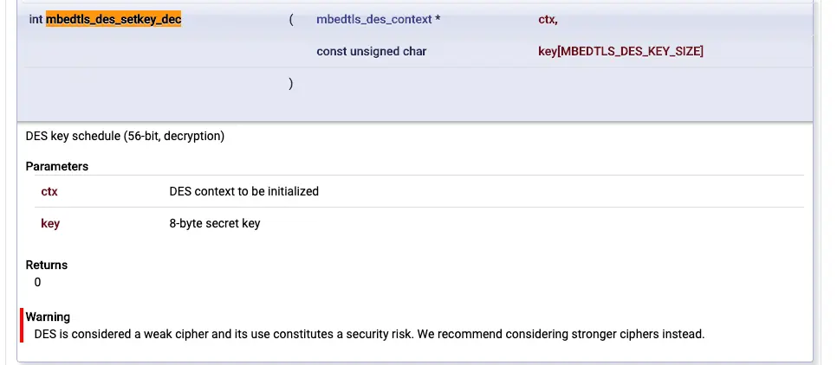This screenshot has width=837, height=365.
Task: Click the asterisk after mbedtls_des_context
Action: [438, 20]
